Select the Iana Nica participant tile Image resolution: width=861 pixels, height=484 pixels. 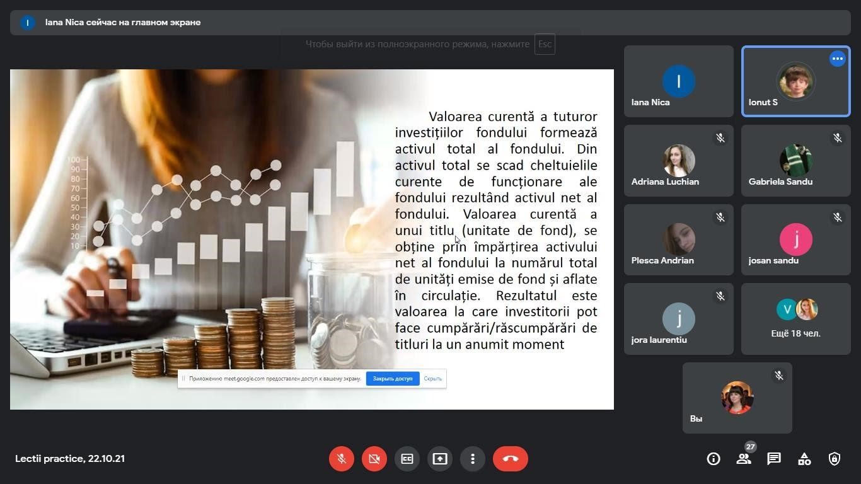tap(679, 81)
